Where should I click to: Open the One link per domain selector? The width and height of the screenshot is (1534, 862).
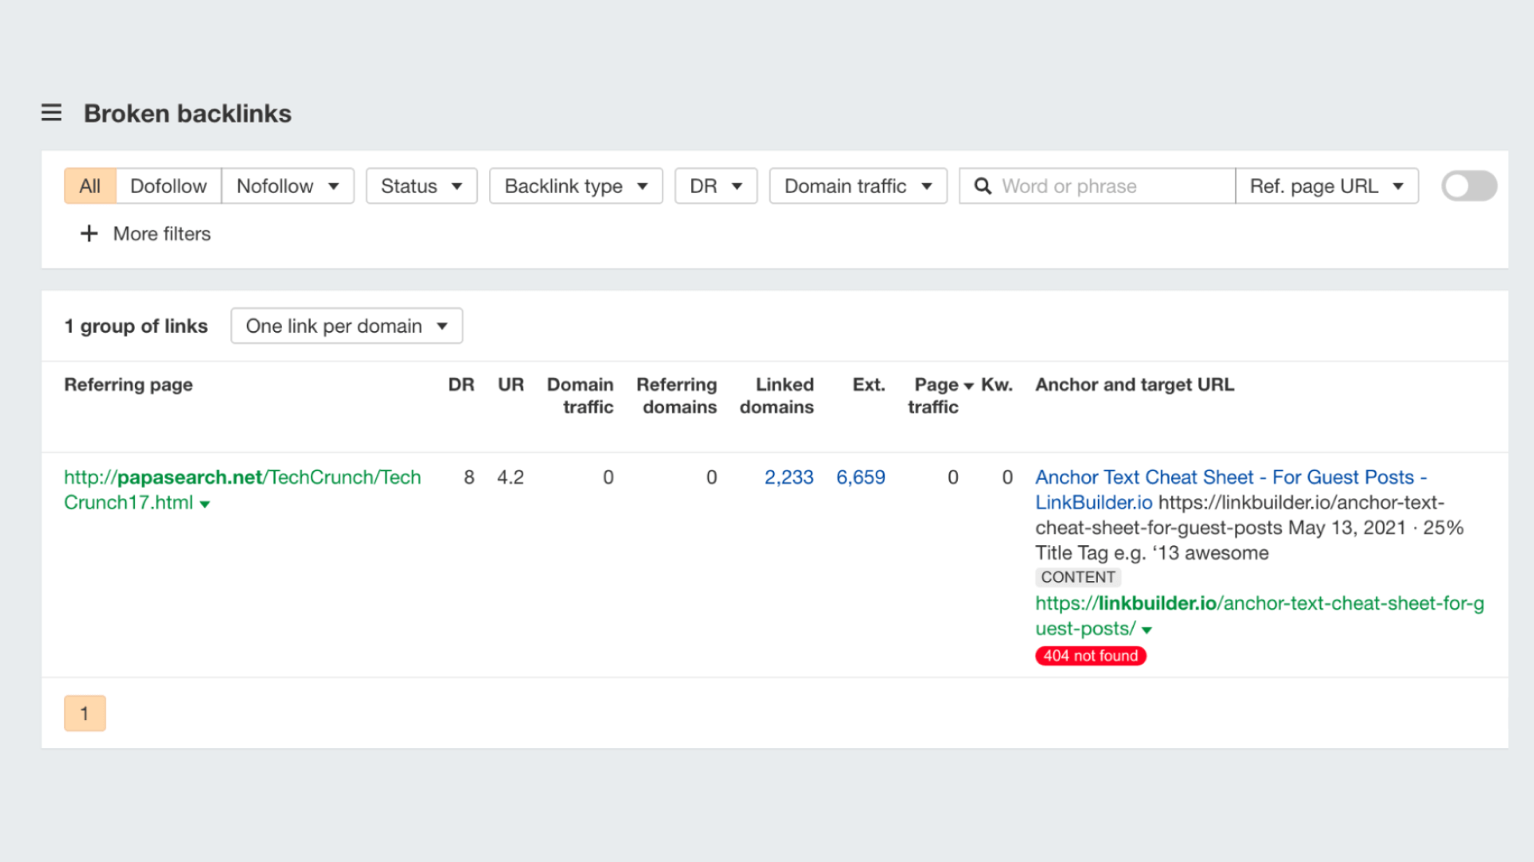[345, 326]
